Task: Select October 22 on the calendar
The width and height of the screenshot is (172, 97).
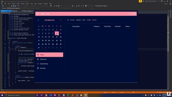Action: click(57, 41)
